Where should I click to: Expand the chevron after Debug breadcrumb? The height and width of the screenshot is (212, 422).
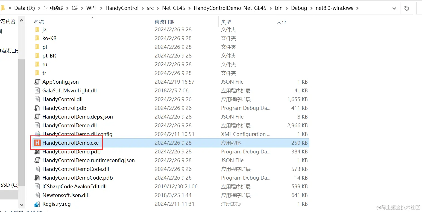tap(311, 8)
